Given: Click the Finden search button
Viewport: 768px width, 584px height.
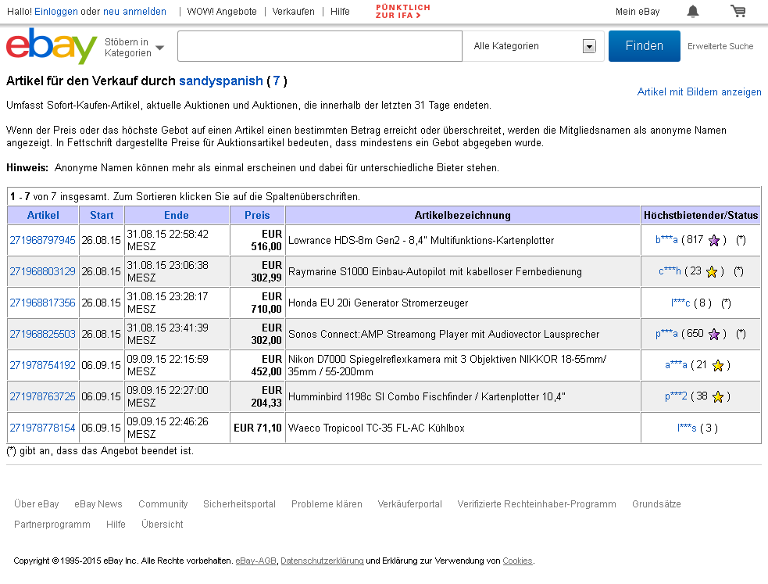Looking at the screenshot, I should pos(644,46).
